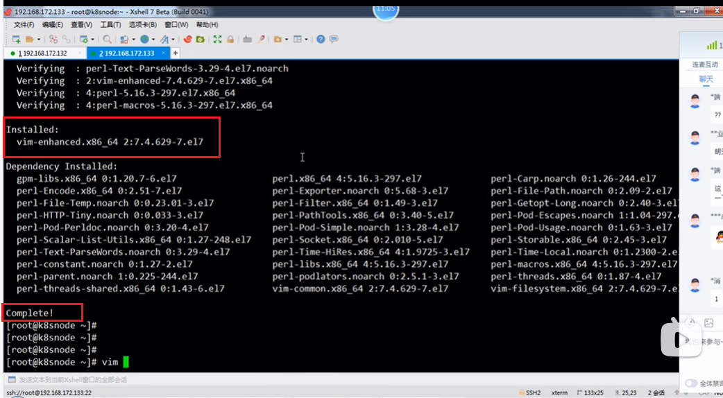This screenshot has height=398, width=723.
Task: Click the globe encoding icon
Action: (144, 39)
